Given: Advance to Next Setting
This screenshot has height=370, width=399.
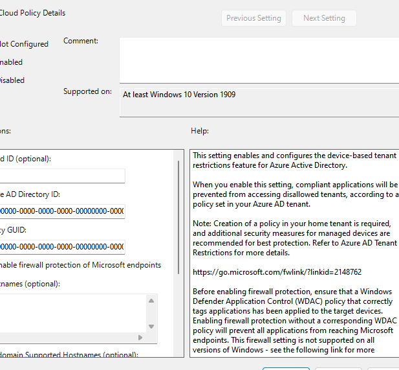Looking at the screenshot, I should [324, 18].
